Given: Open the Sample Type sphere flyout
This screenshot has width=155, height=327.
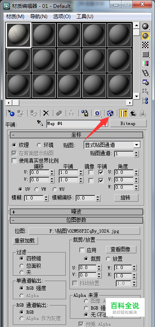Looking at the screenshot, I should tap(145, 26).
